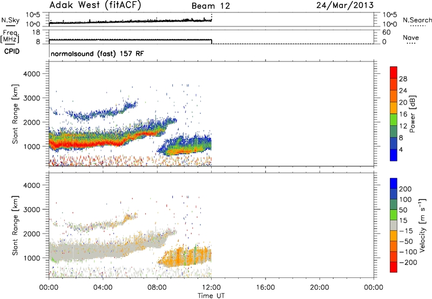This screenshot has width=432, height=299.
Task: Click the 'Power [dB]' colorbar title
Action: coord(413,114)
